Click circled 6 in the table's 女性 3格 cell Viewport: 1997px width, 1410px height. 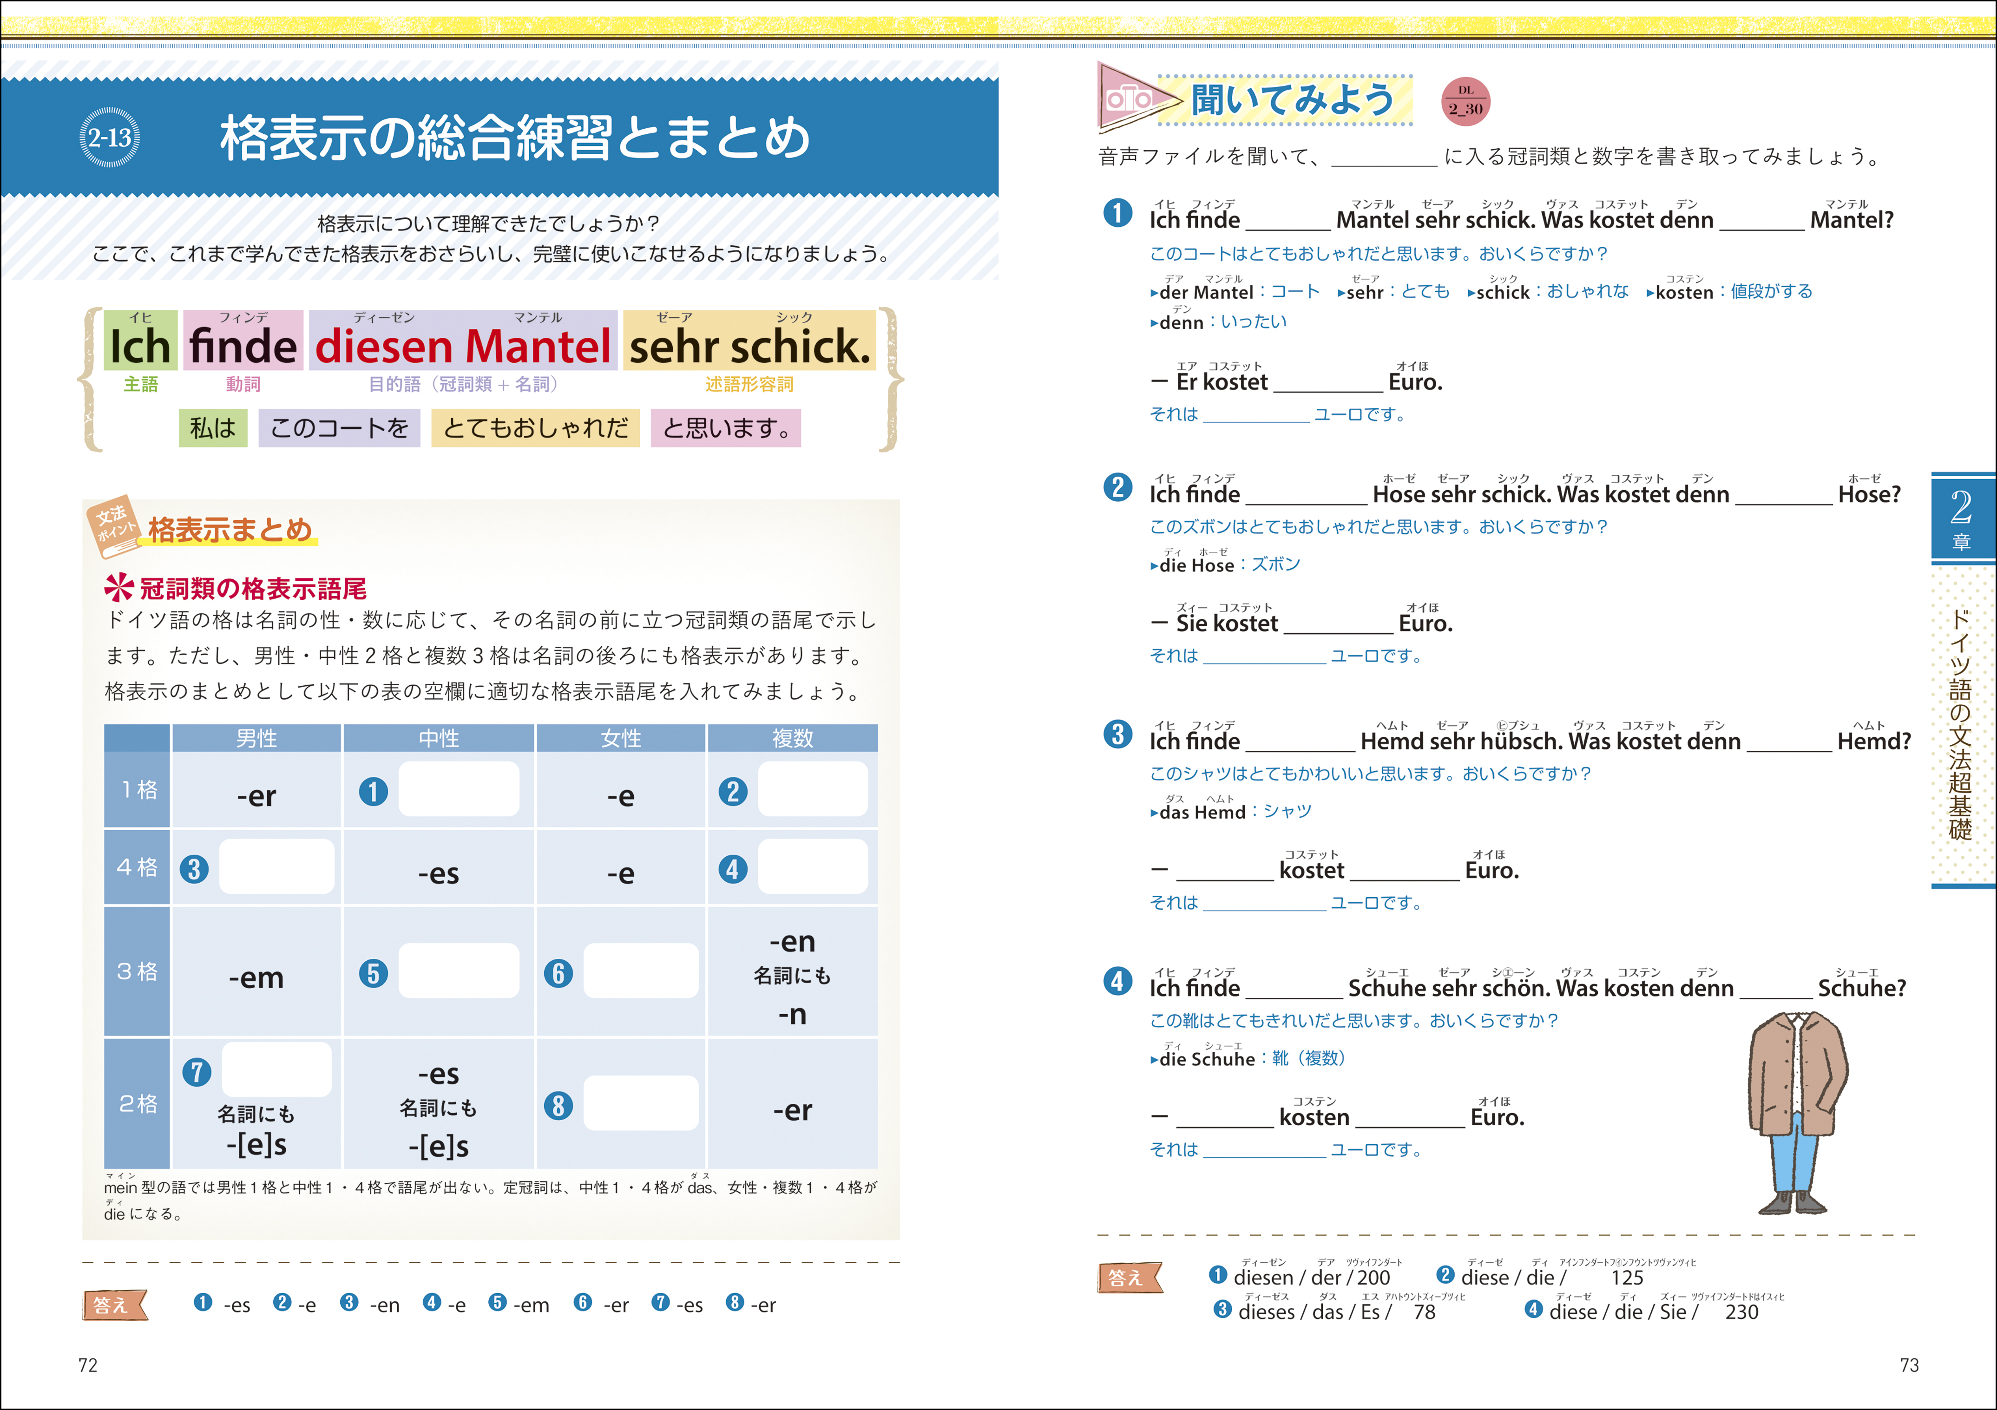pyautogui.click(x=558, y=973)
